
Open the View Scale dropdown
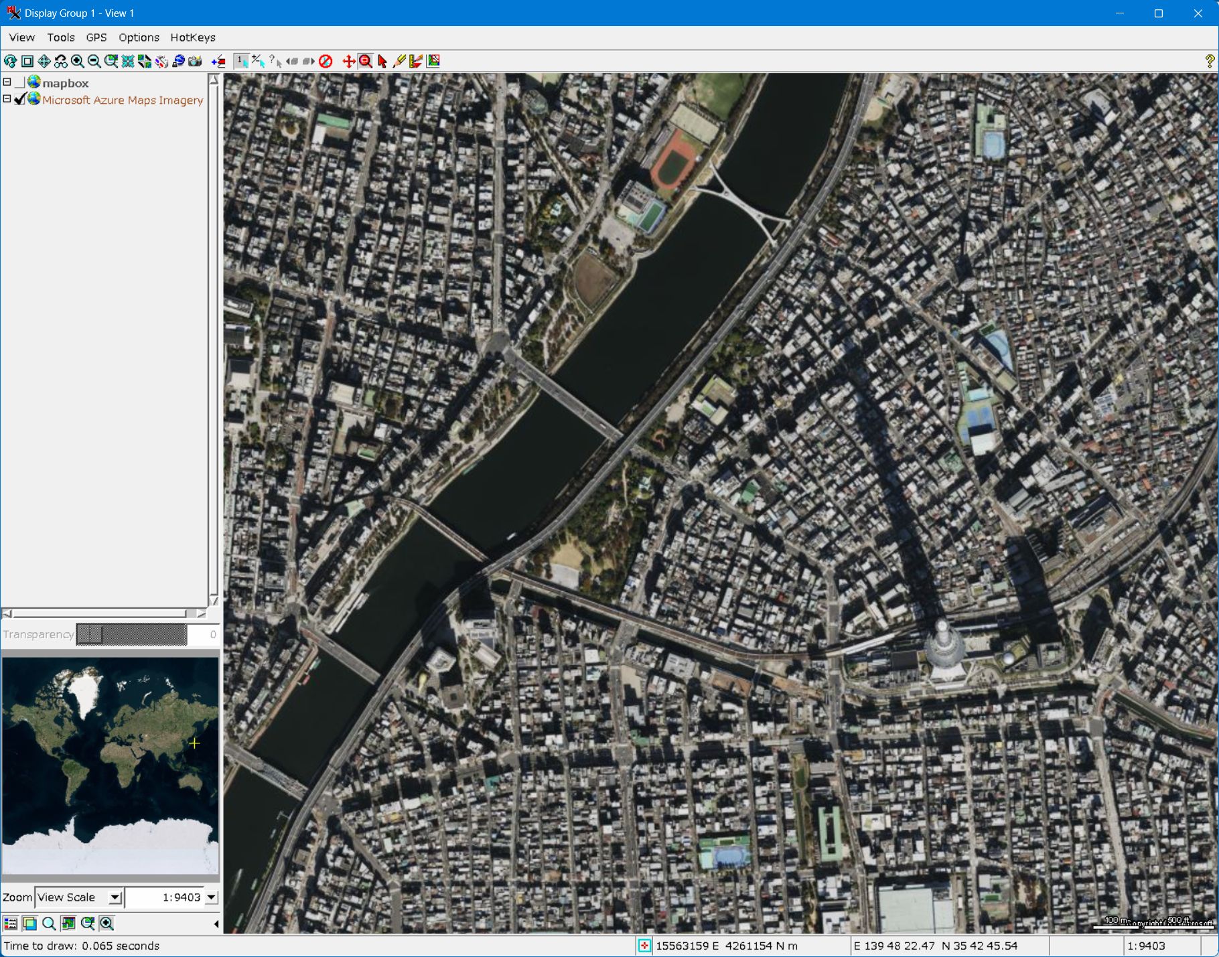click(x=115, y=897)
